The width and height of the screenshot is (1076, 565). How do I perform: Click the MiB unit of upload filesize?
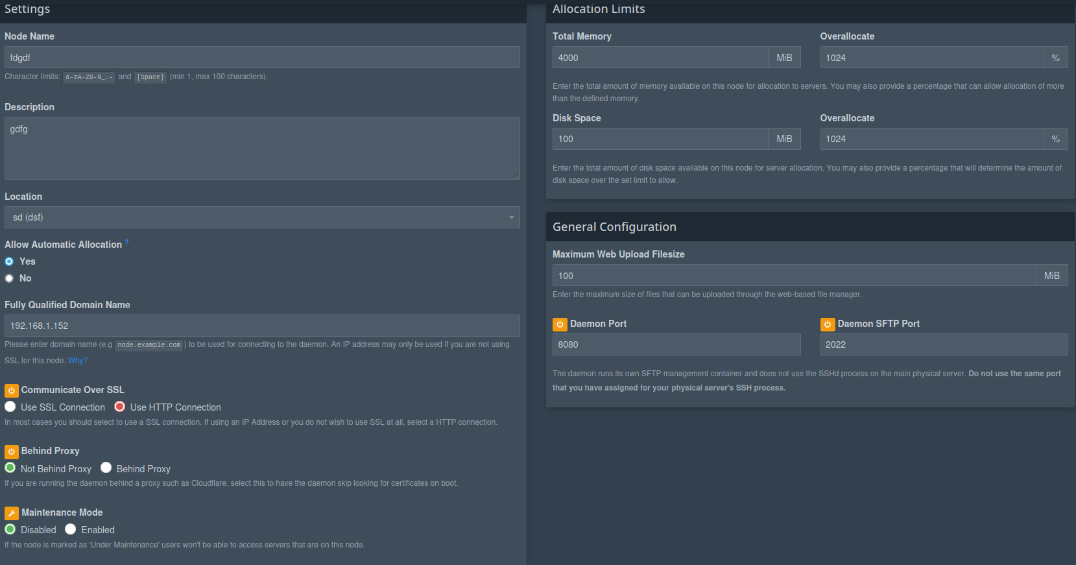pos(1052,275)
